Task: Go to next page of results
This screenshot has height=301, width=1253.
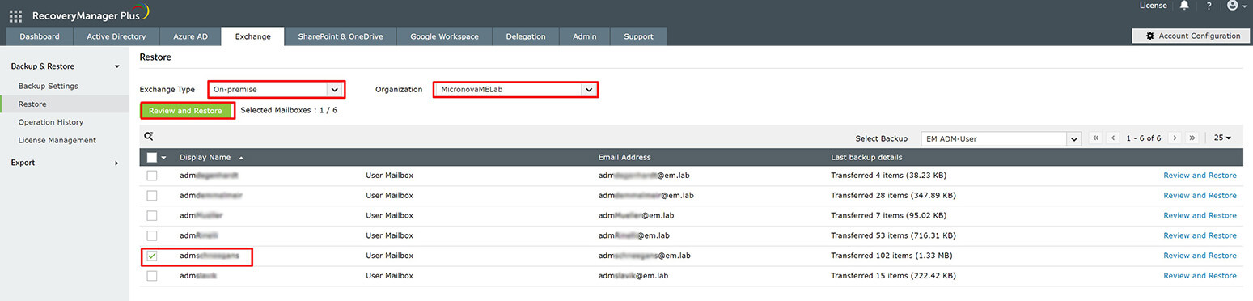Action: pos(1175,138)
